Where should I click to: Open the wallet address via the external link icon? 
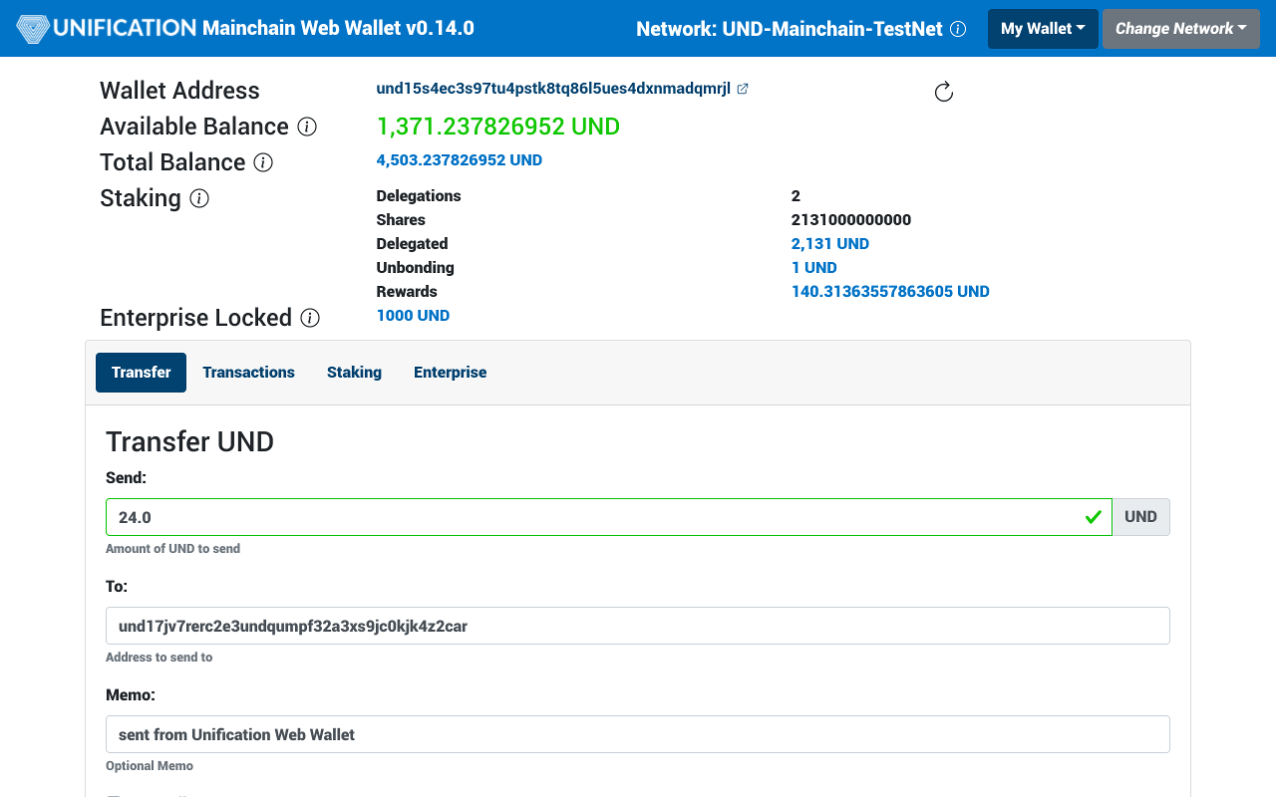coord(742,88)
